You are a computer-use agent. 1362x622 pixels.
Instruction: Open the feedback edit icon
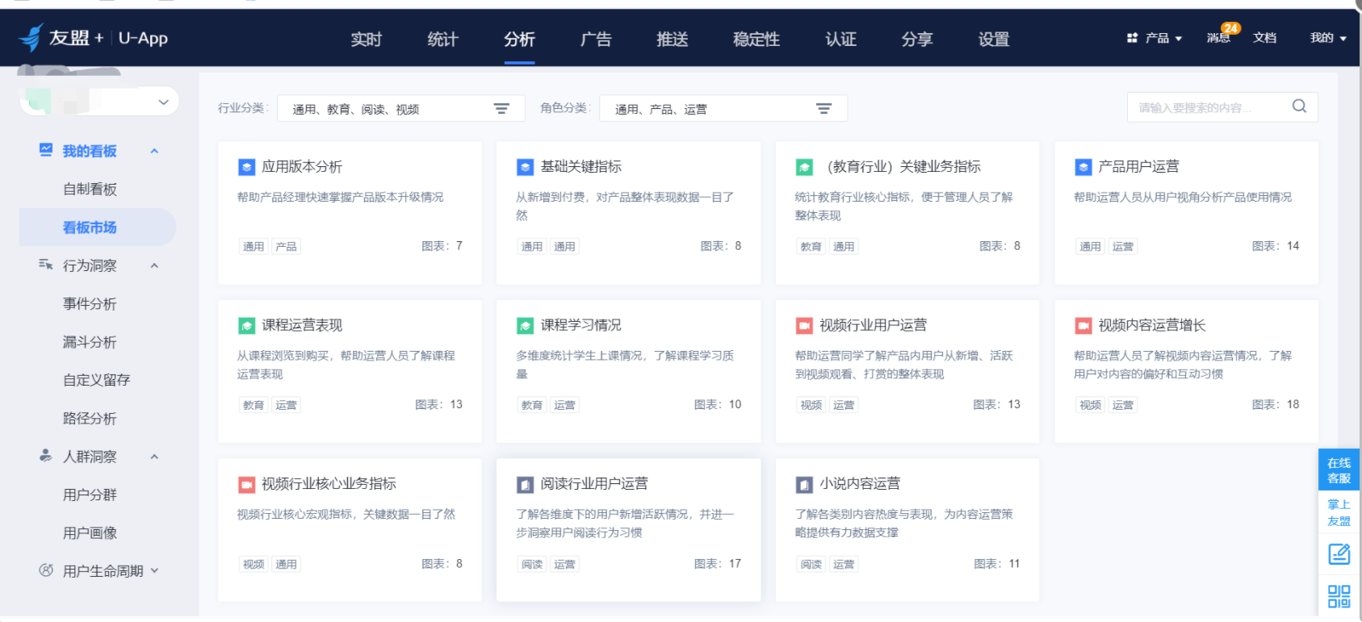[x=1339, y=554]
